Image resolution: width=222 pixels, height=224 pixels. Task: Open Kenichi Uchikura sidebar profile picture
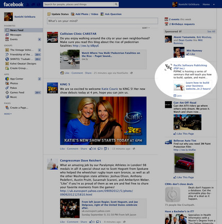coord(8,17)
